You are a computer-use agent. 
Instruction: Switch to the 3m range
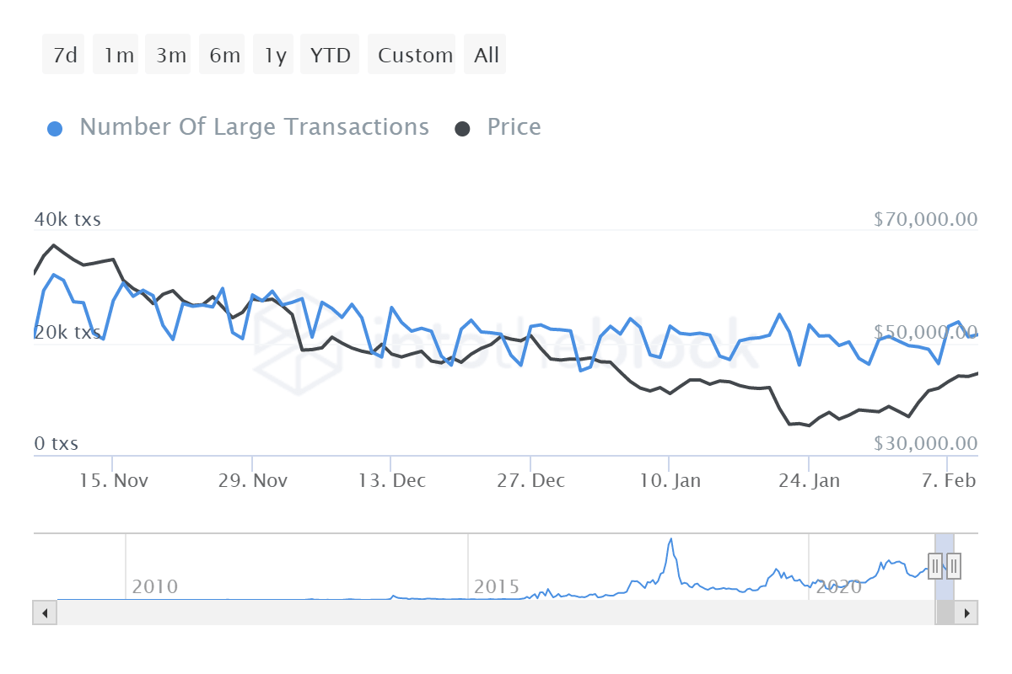pyautogui.click(x=170, y=56)
